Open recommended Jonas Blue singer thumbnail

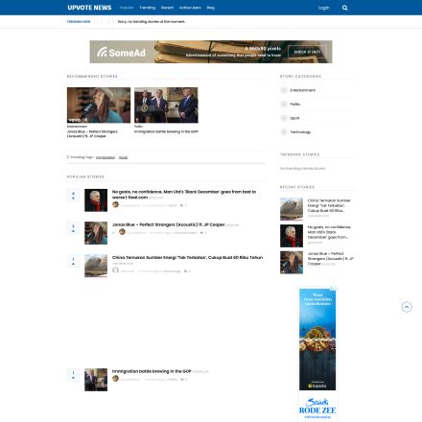click(99, 105)
